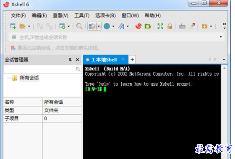This screenshot has height=159, width=235.
Task: Expand the Font dropdown arrow
Action: 128,26
